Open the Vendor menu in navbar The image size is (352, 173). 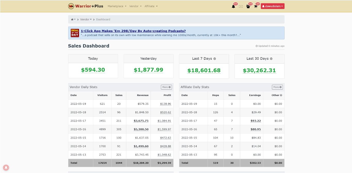click(x=135, y=6)
